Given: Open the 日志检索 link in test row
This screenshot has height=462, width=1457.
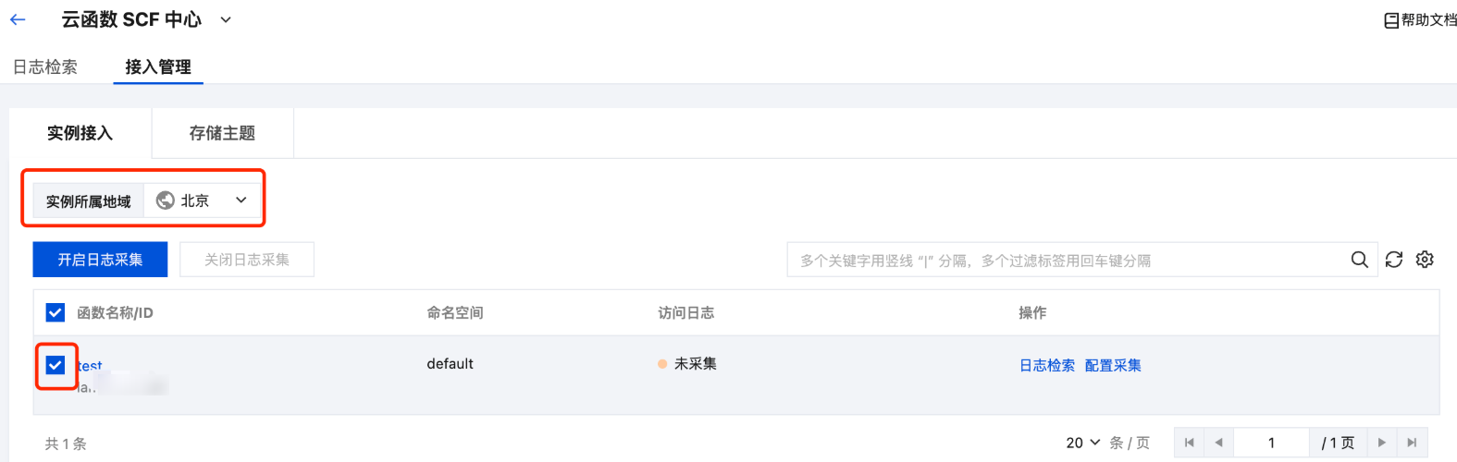Looking at the screenshot, I should (x=1047, y=365).
